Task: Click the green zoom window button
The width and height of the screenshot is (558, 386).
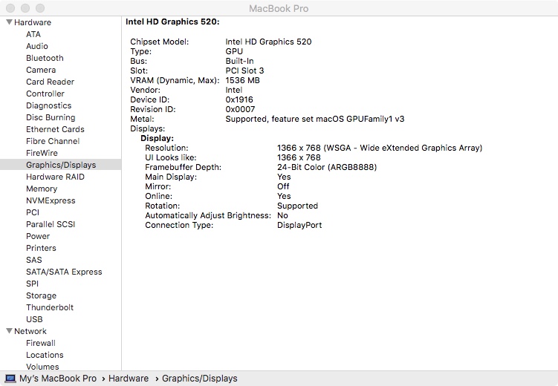Action: 39,8
